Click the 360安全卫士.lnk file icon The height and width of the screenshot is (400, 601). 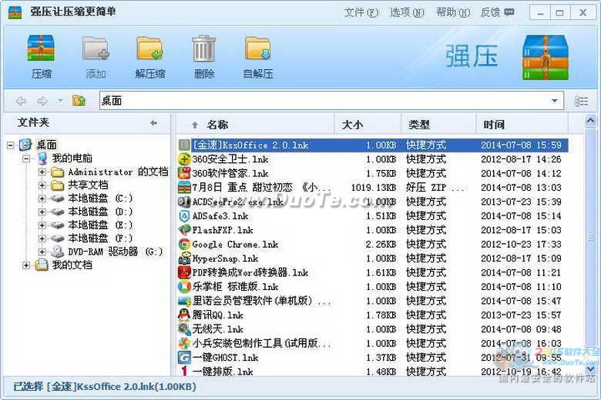coord(184,159)
